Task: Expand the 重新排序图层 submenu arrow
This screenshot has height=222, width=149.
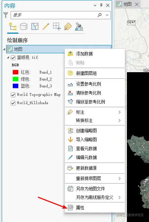Action: [x=119, y=179]
